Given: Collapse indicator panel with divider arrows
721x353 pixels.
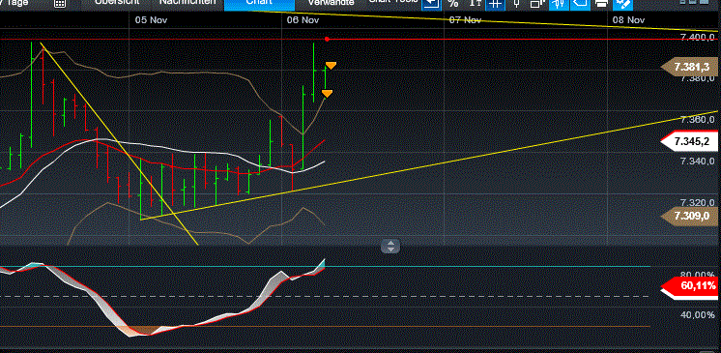Looking at the screenshot, I should tap(390, 247).
